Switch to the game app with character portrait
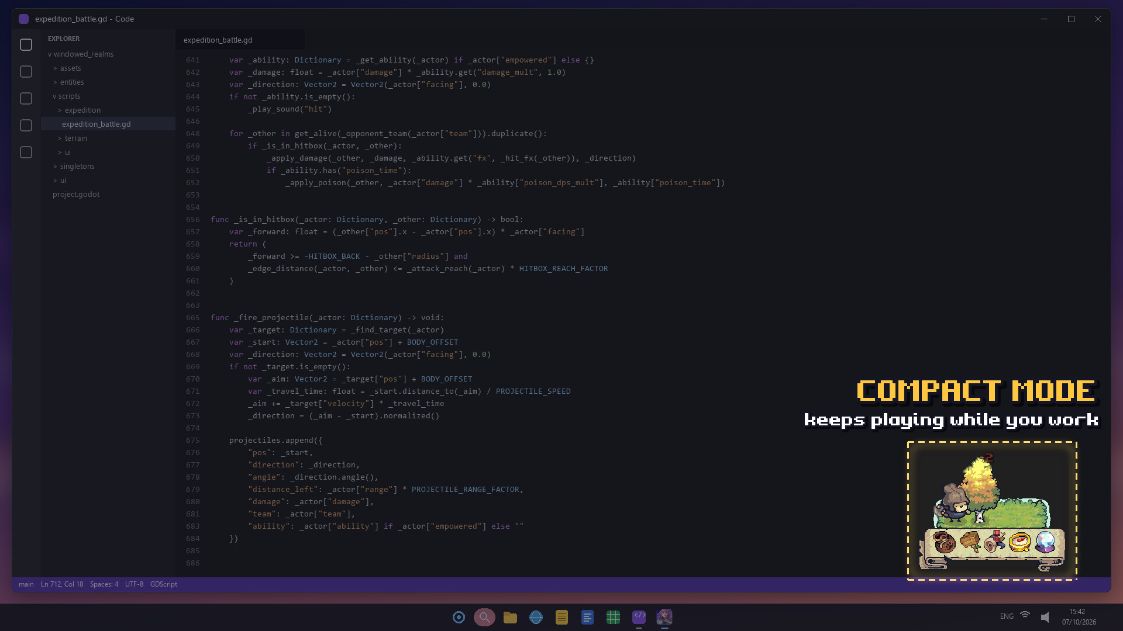Viewport: 1123px width, 631px height. (664, 617)
